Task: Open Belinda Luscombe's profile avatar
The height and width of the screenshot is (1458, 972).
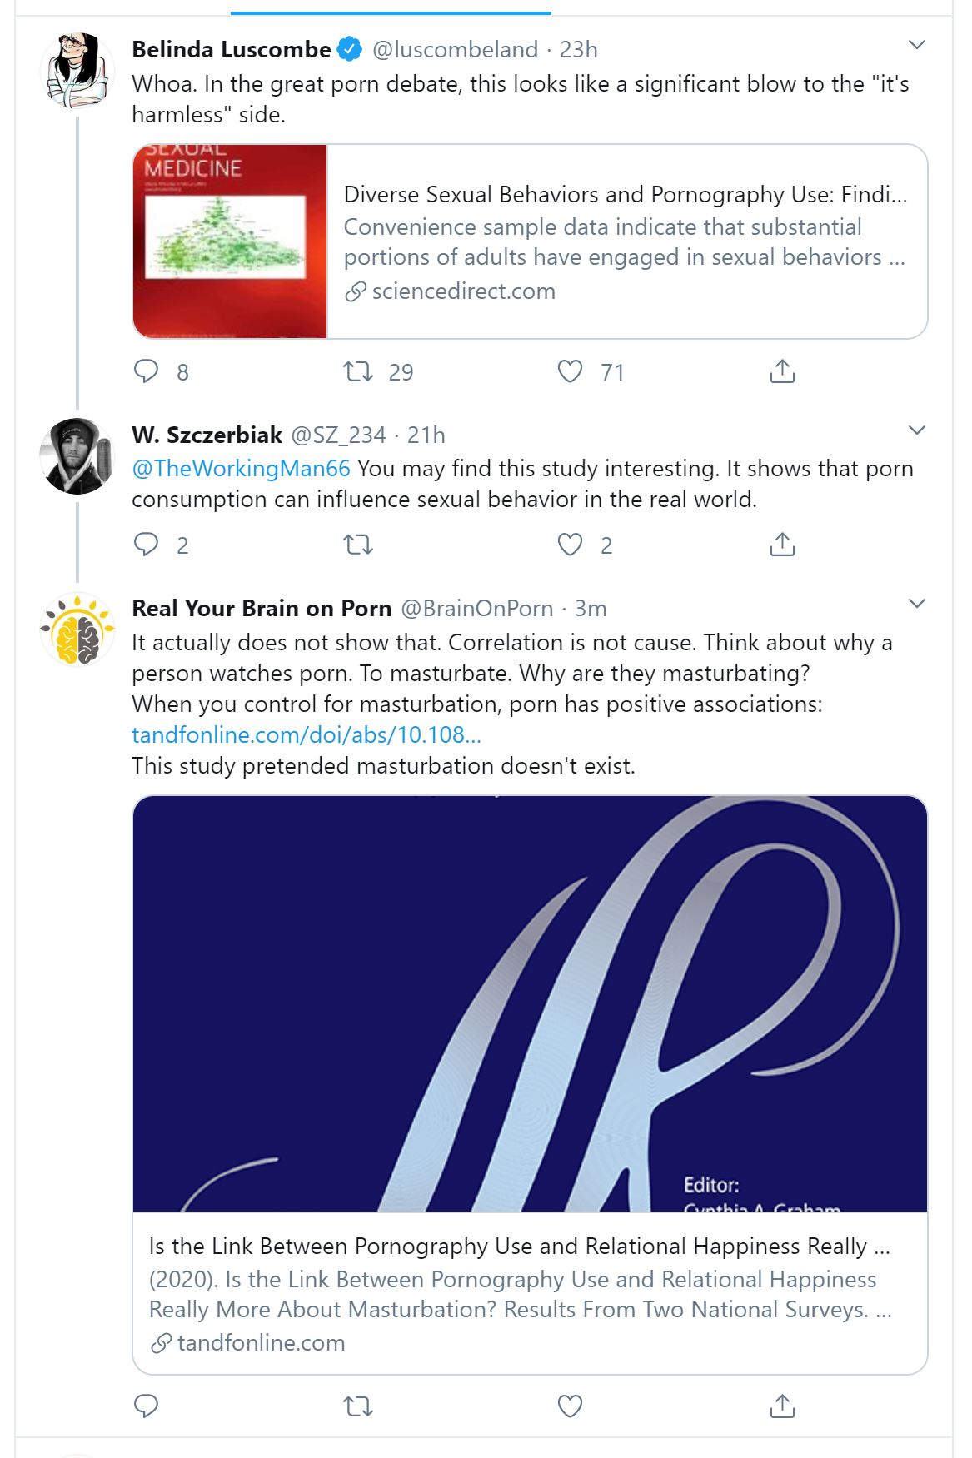Action: click(77, 72)
